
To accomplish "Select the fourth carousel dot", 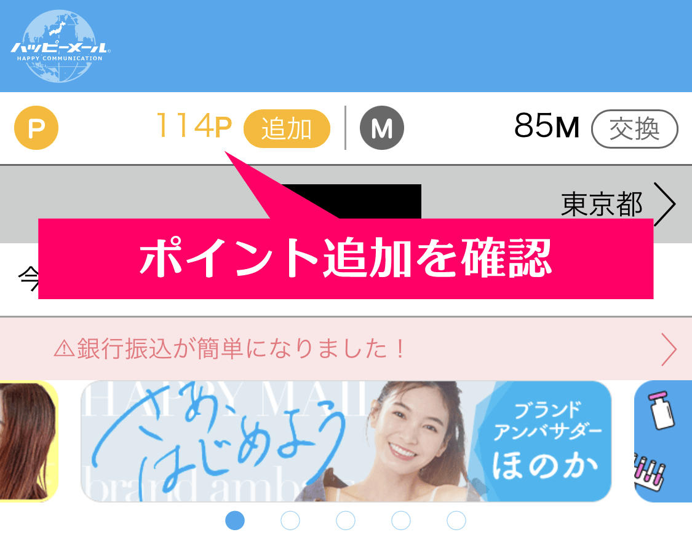I will [x=401, y=521].
